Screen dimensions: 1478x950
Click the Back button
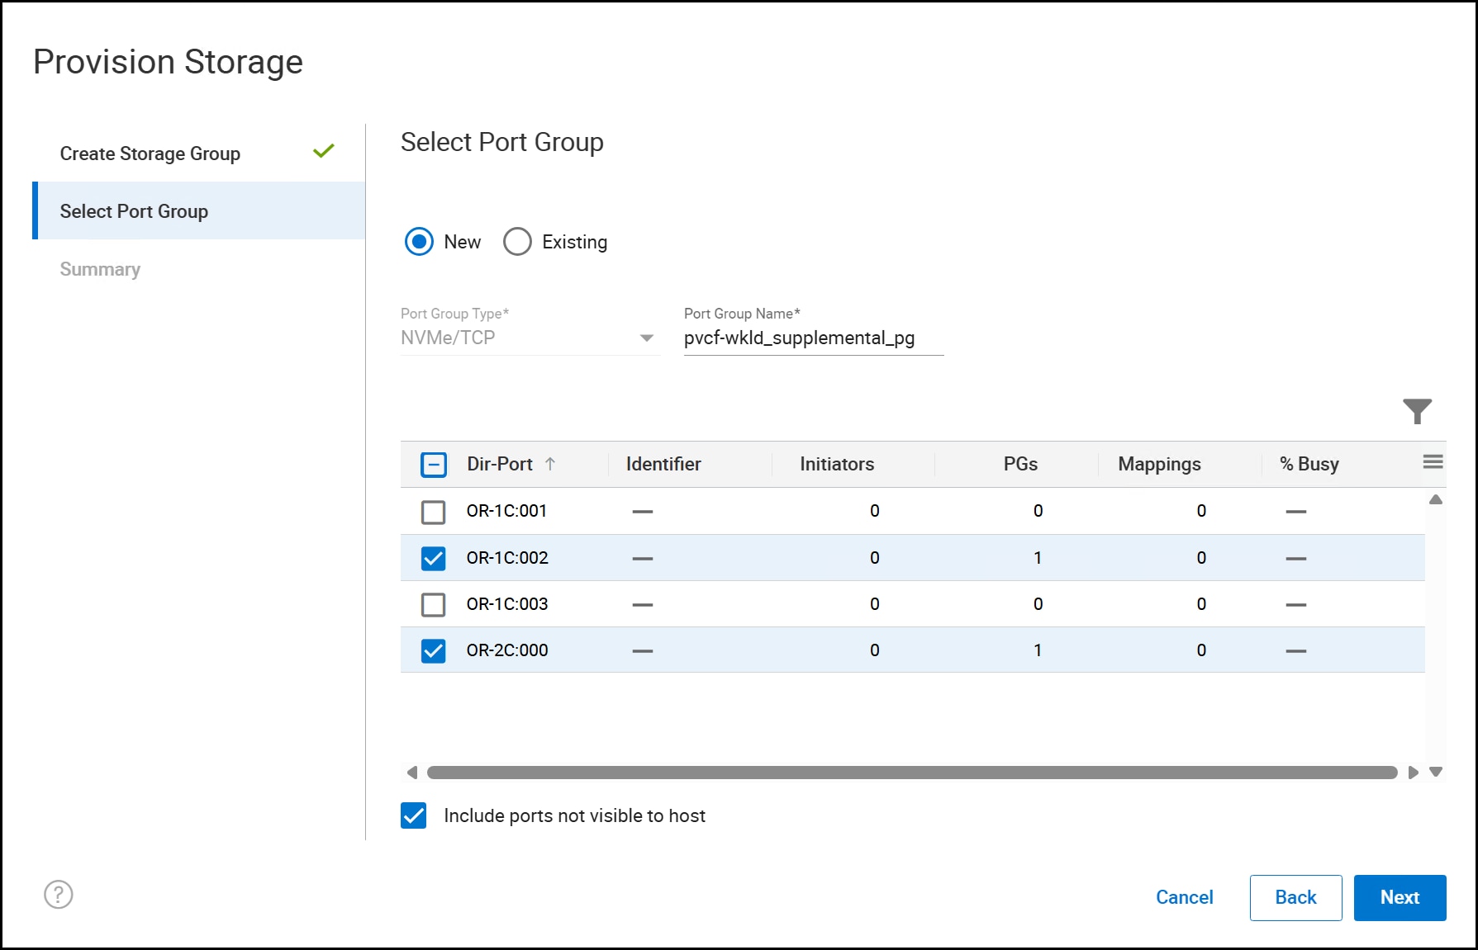click(x=1295, y=897)
